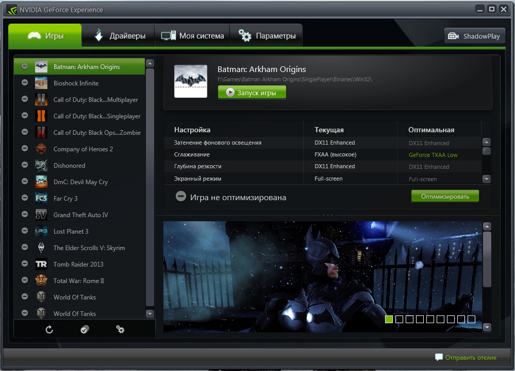The height and width of the screenshot is (371, 515).
Task: Click the NVIDIA logo in the title bar
Action: 11,10
